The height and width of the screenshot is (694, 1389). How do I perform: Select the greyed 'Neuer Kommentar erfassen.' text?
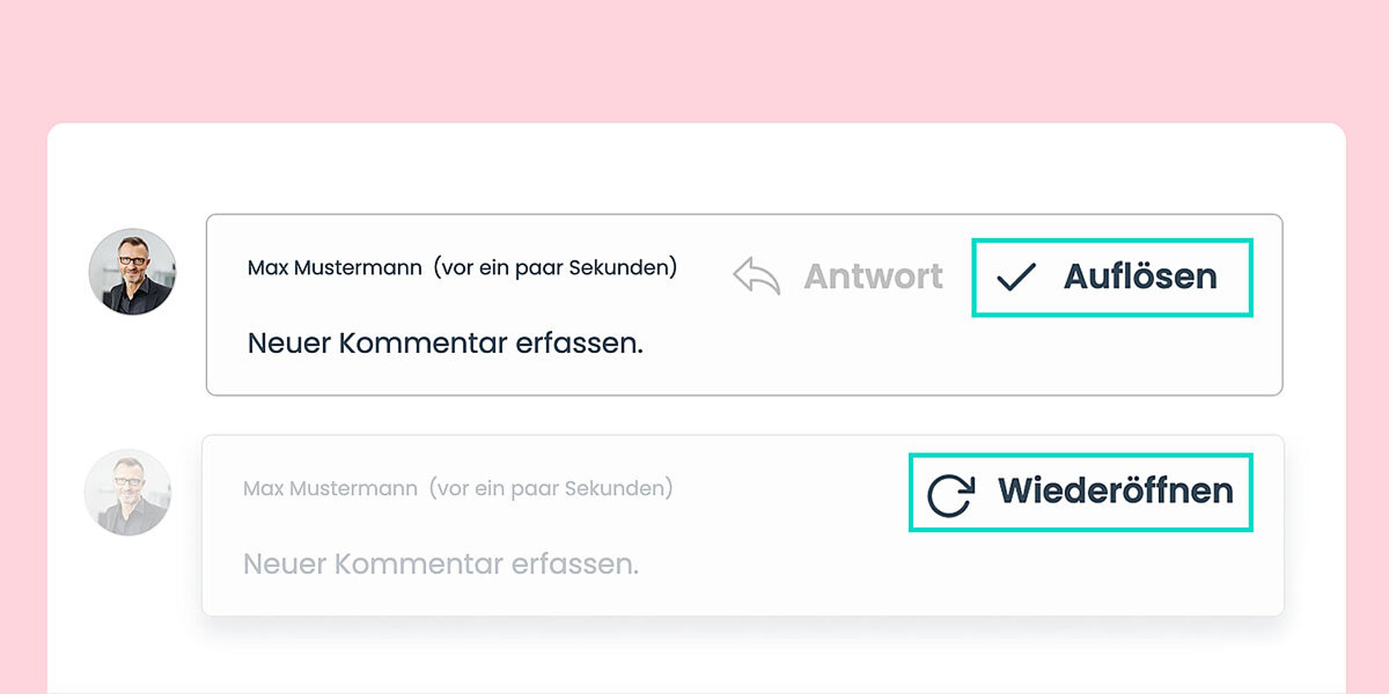coord(441,564)
